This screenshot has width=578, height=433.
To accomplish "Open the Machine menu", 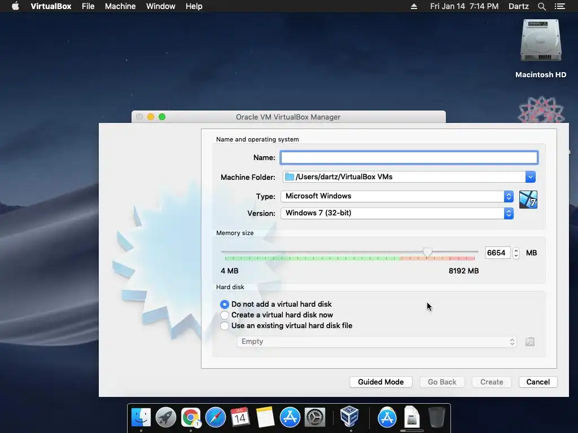I will (120, 6).
